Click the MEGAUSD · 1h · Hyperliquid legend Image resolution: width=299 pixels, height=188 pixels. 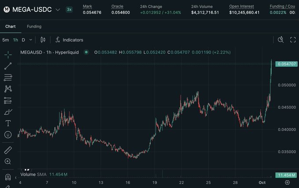pyautogui.click(x=50, y=52)
